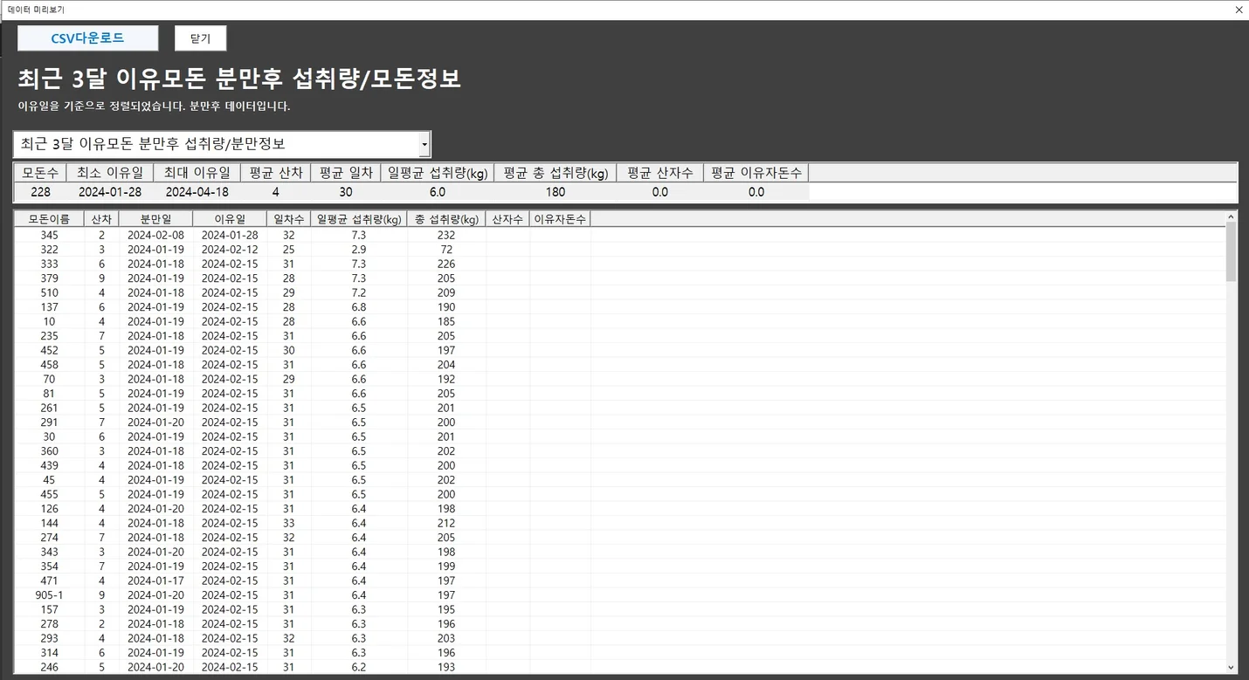Sort by 모돈이름 column header

49,219
